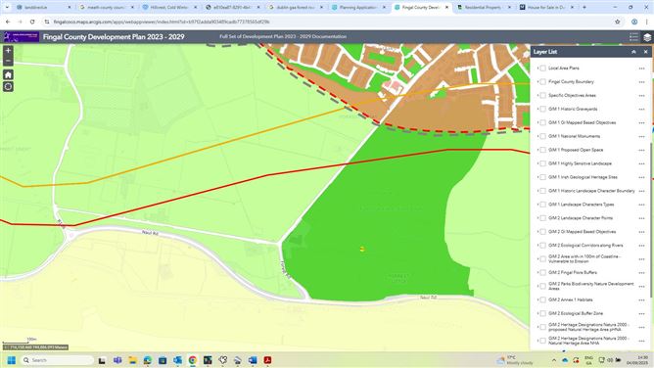Open the Legend widget in header
Screen dimensions: 654x368
(x=633, y=37)
